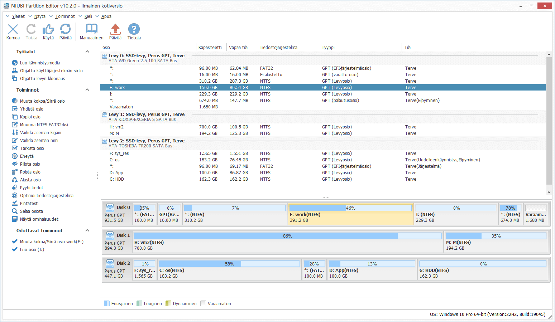Collapse the Toiminnot section
The width and height of the screenshot is (555, 322).
point(87,90)
